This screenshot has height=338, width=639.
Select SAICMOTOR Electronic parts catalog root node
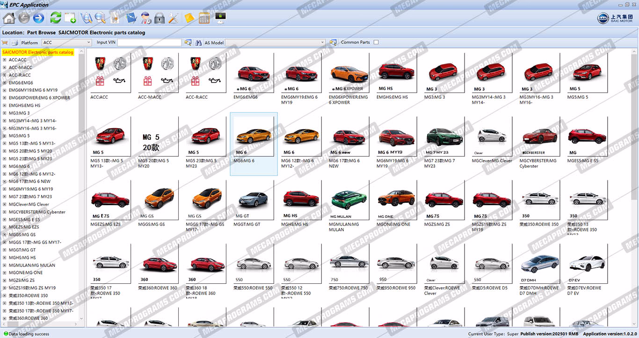(x=38, y=52)
